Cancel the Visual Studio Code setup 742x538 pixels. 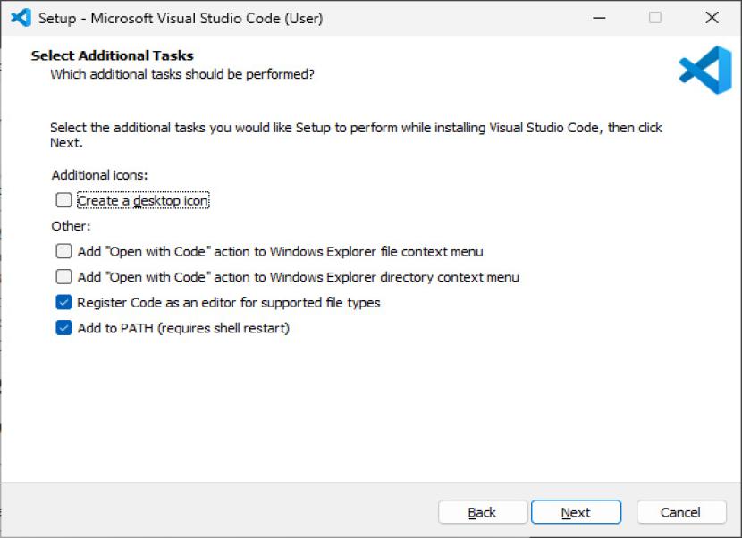coord(680,512)
